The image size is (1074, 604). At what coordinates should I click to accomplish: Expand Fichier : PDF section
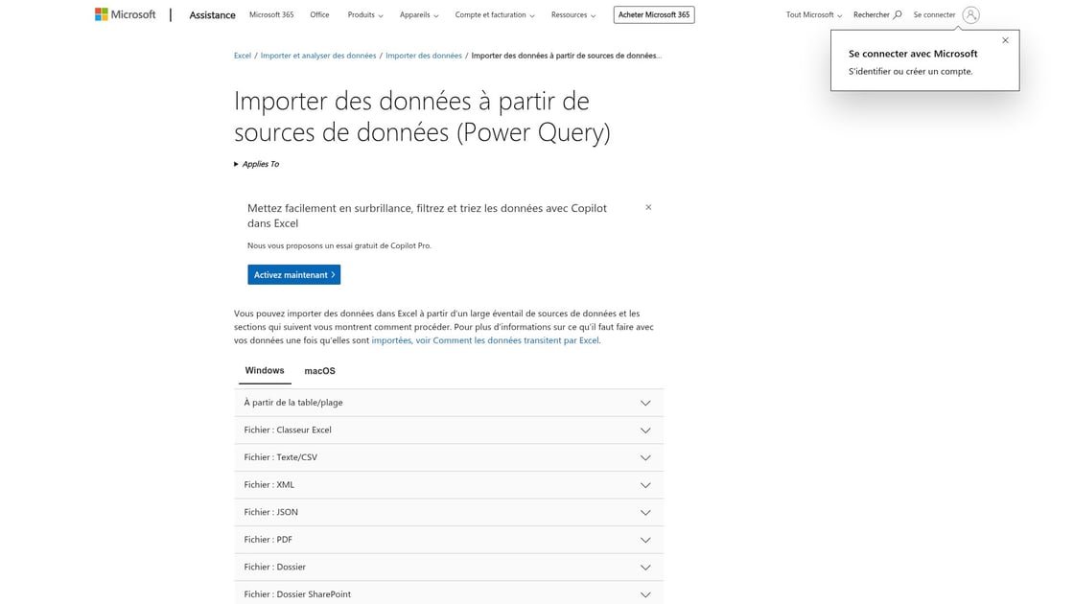point(449,540)
